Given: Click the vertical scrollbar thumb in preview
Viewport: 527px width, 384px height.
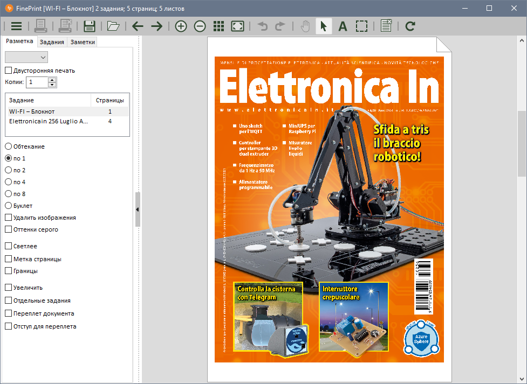Looking at the screenshot, I should pyautogui.click(x=522, y=144).
